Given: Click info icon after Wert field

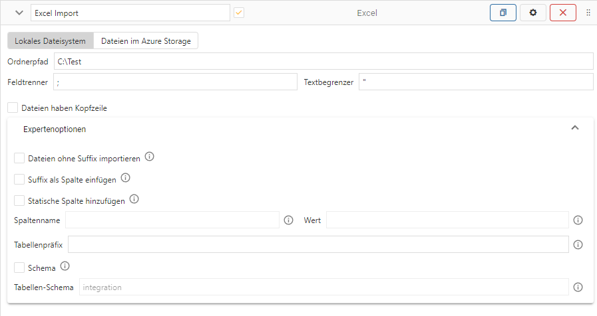Looking at the screenshot, I should click(578, 220).
